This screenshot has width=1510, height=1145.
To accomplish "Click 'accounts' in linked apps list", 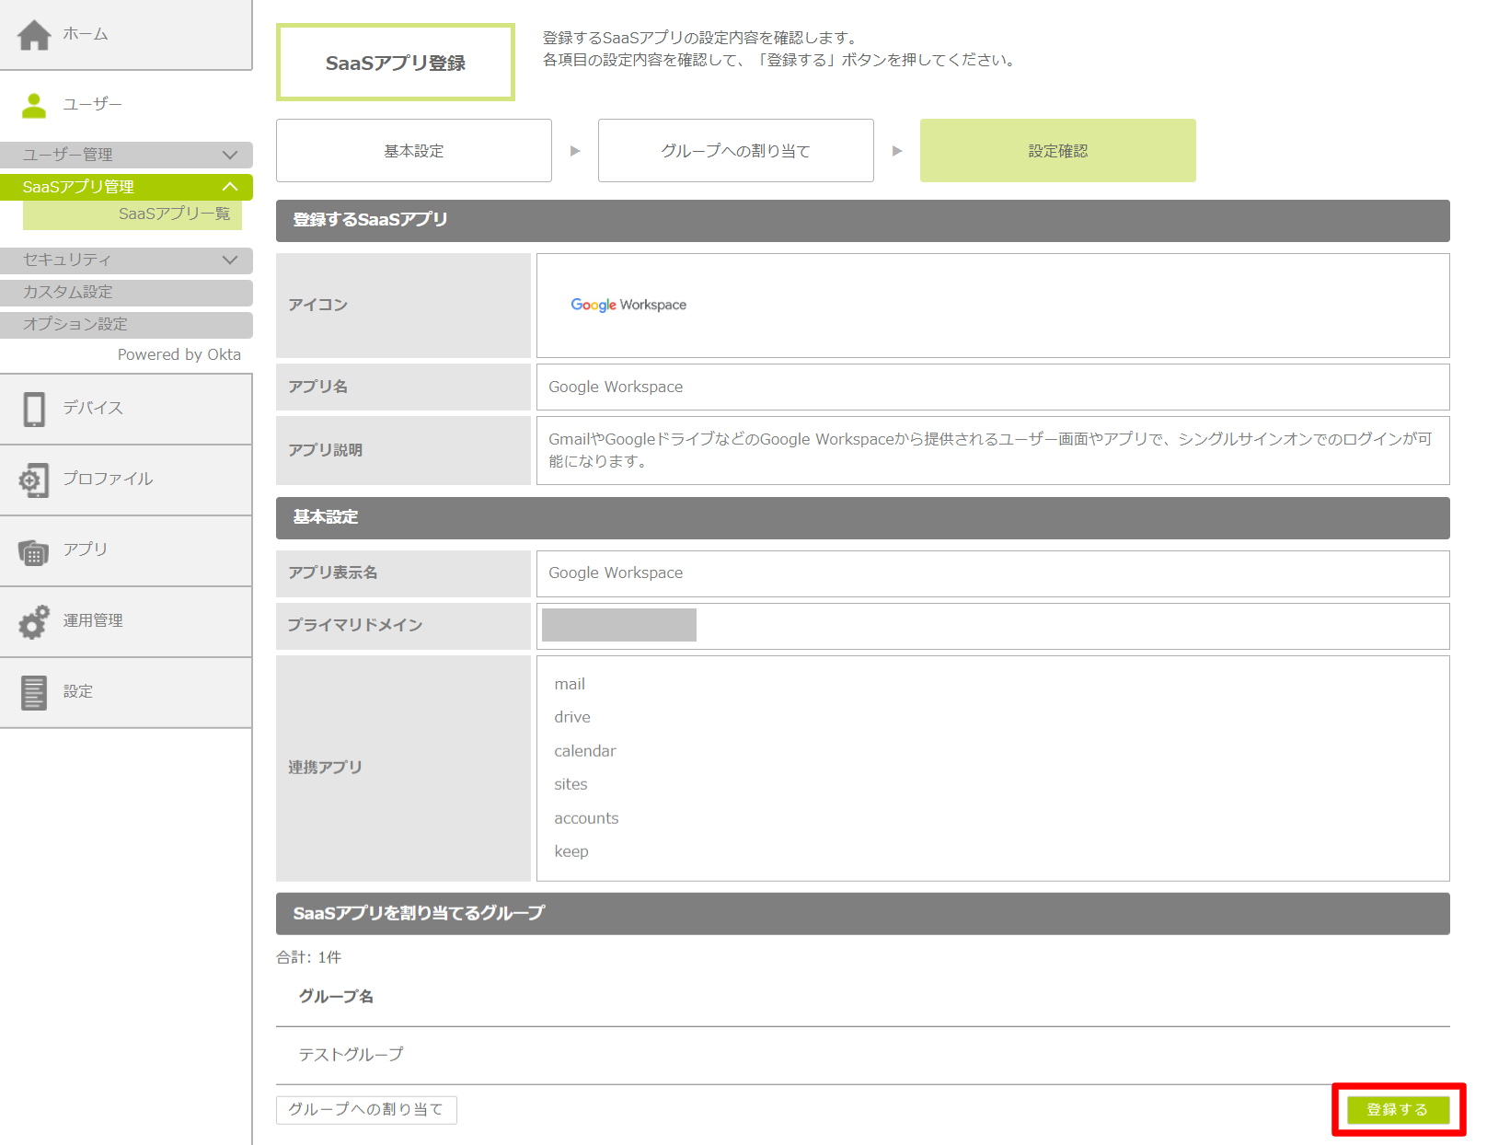I will point(586,818).
